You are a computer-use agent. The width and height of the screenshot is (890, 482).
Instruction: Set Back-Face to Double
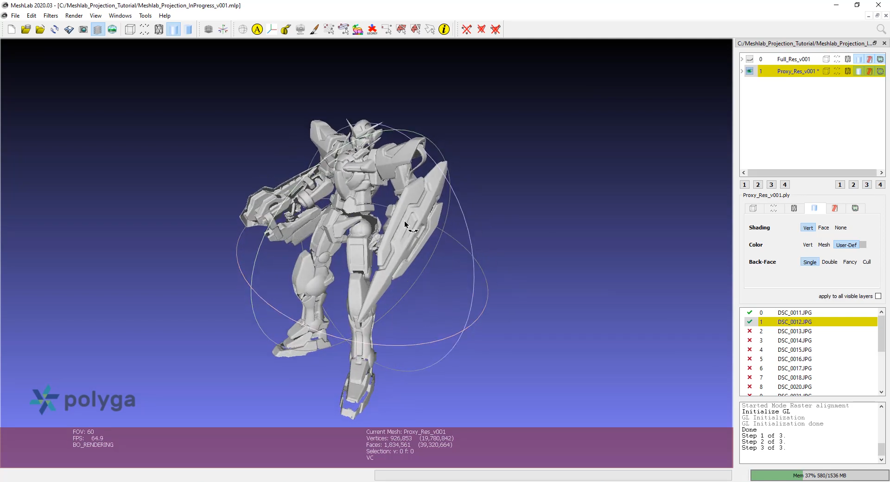(829, 262)
